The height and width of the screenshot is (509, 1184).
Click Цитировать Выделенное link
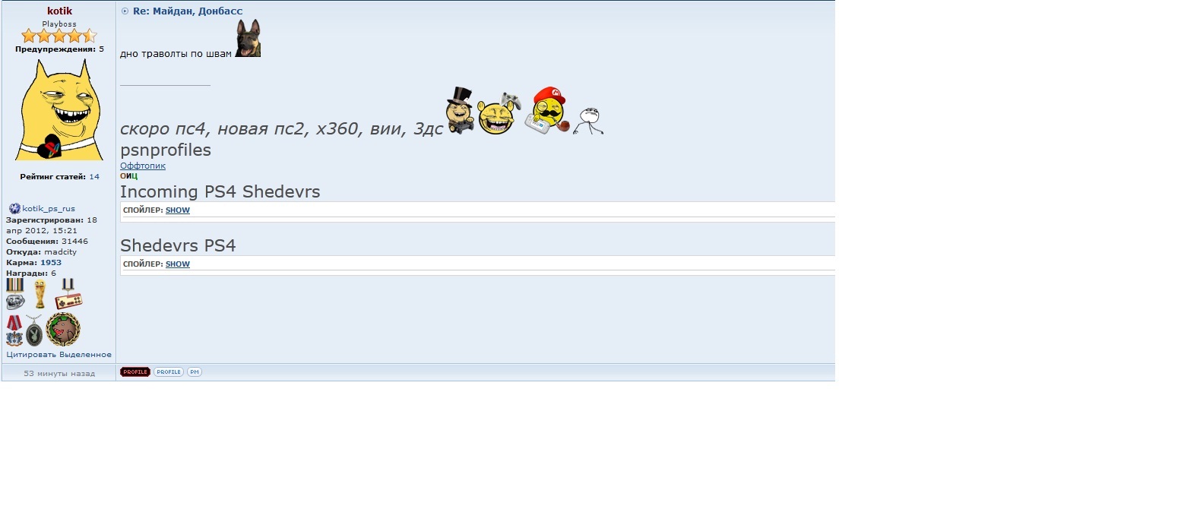pyautogui.click(x=59, y=355)
